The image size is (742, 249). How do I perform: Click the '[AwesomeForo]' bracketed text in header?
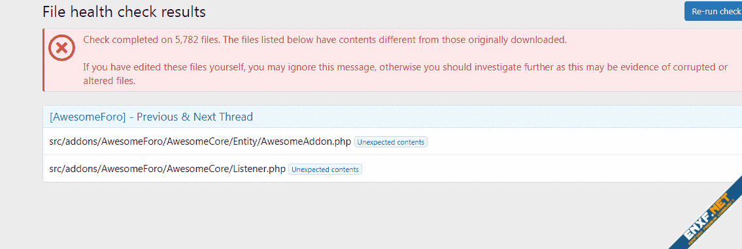(x=88, y=117)
